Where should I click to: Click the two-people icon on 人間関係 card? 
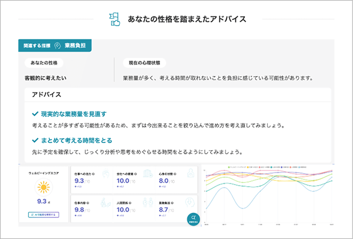coord(148,203)
